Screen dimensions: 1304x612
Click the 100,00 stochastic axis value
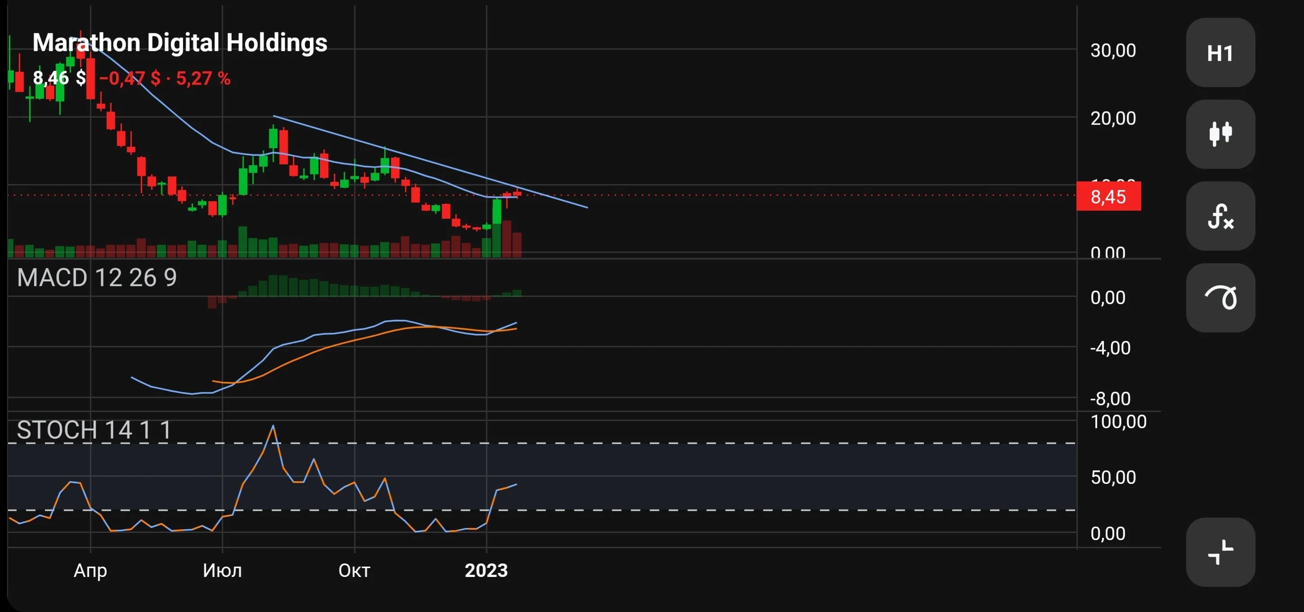click(x=1118, y=421)
